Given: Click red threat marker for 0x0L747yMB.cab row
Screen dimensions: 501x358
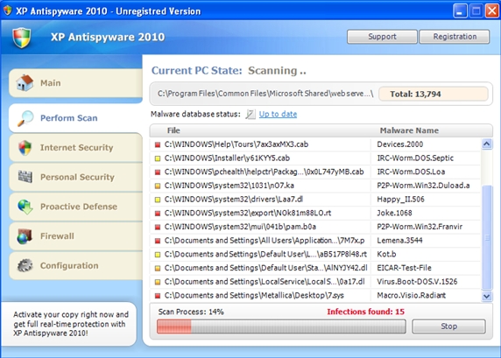Looking at the screenshot, I should pos(158,172).
